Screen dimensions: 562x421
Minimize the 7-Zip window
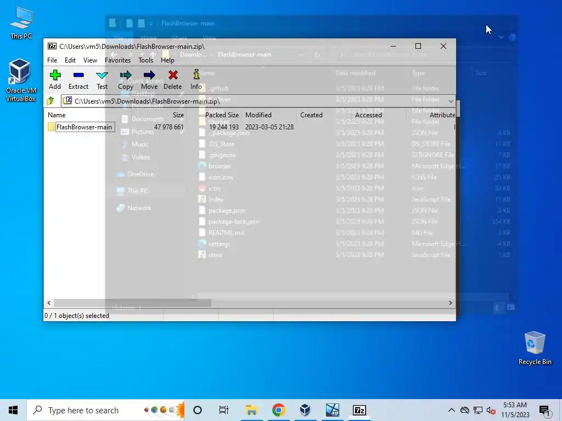(393, 46)
